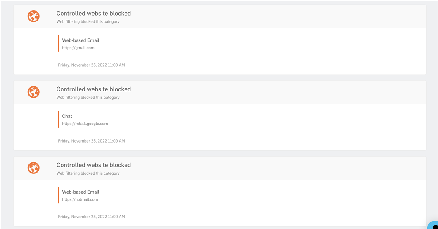Click the 'Chat' category label
The width and height of the screenshot is (438, 229).
[67, 116]
